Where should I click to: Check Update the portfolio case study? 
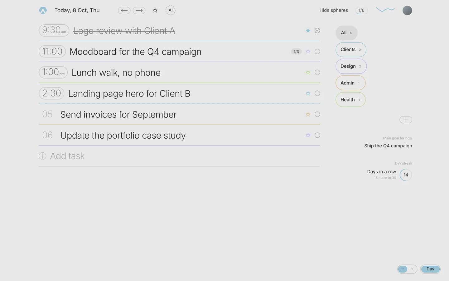pyautogui.click(x=317, y=135)
